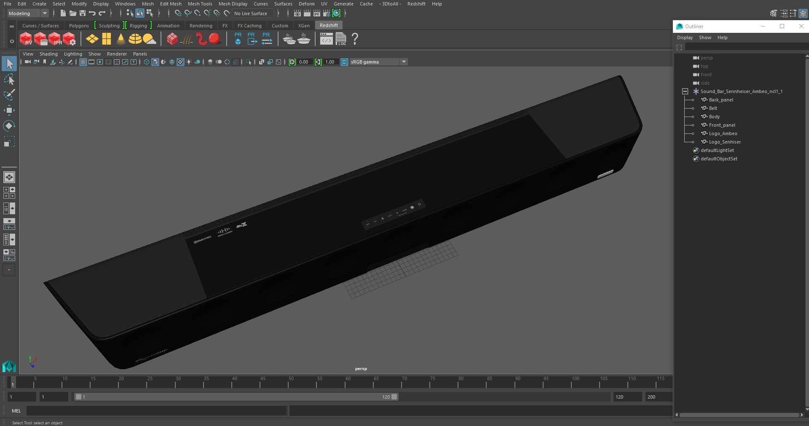Screen dimensions: 809x426
Task: Click the save scene icon
Action: (x=83, y=13)
